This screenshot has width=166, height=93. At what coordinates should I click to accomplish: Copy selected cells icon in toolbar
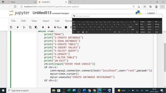tap(30, 27)
